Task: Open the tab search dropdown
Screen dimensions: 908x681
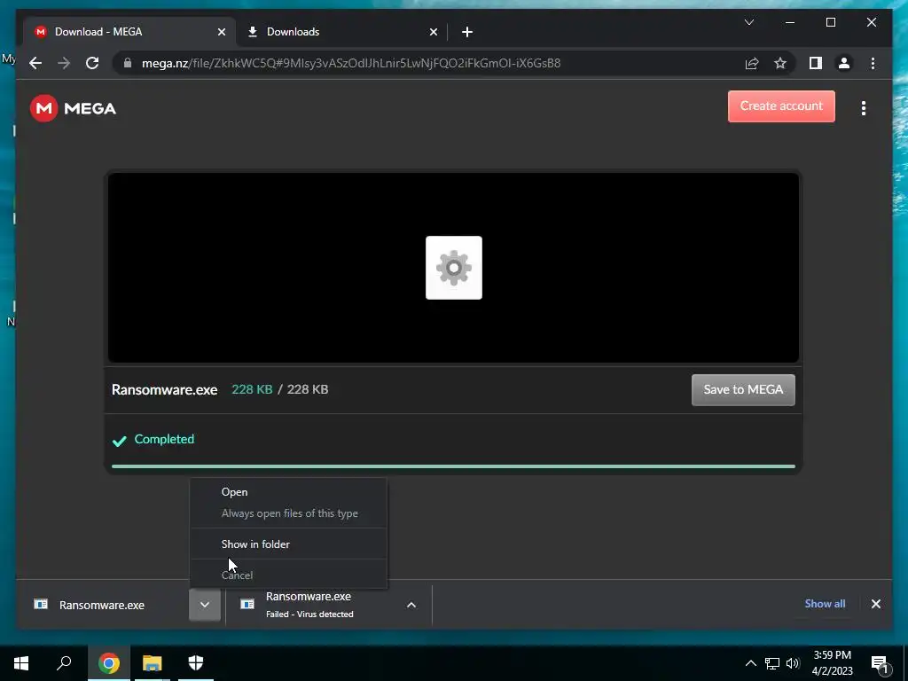Action: tap(748, 22)
